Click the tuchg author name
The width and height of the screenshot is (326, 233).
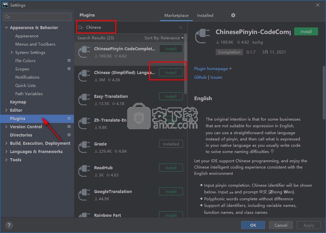click(257, 42)
